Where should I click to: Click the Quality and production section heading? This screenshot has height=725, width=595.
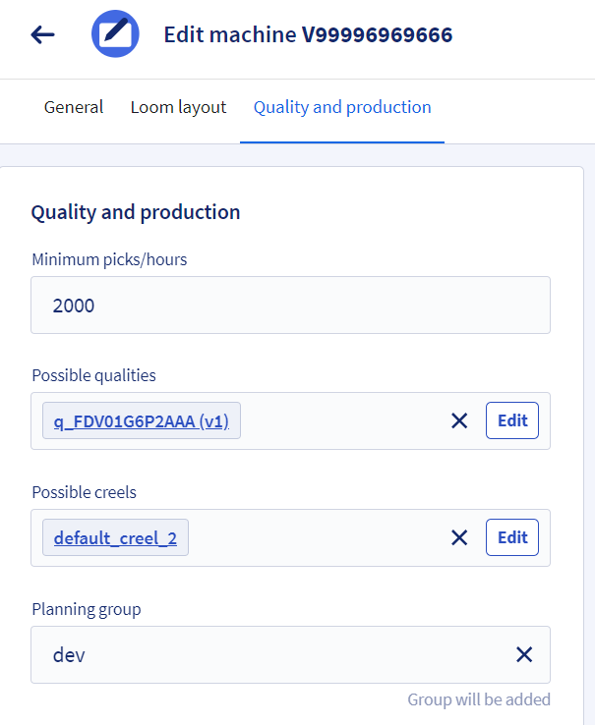[x=136, y=212]
